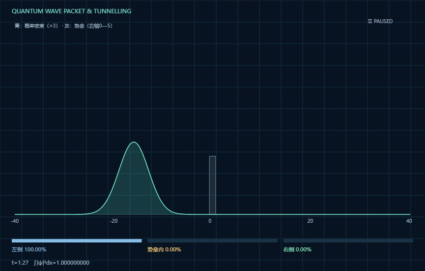Select the barrier-inside probability bar
Screen dimensions: 425x271
(212, 241)
